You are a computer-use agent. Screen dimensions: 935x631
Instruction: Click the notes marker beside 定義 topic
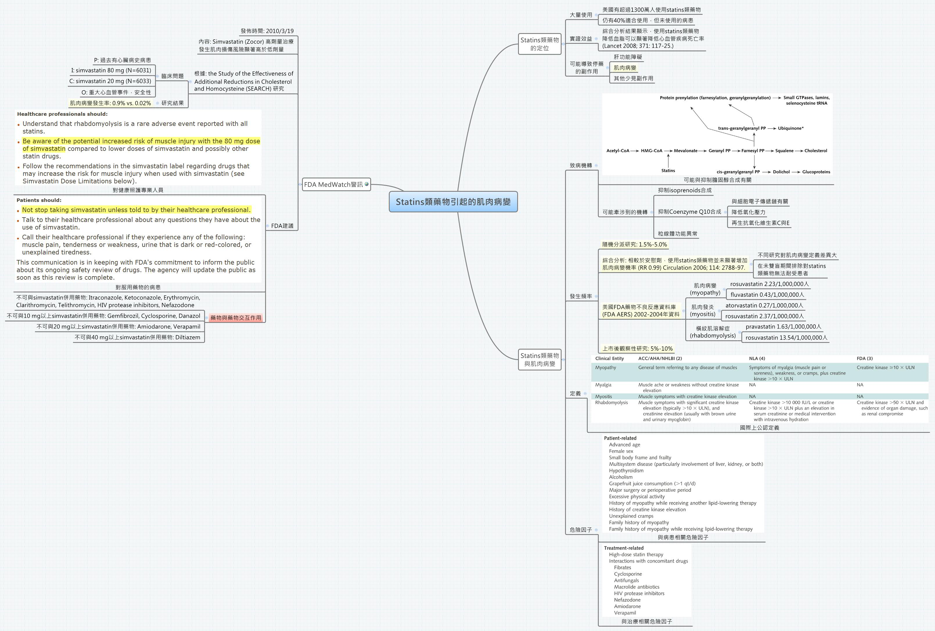(586, 394)
